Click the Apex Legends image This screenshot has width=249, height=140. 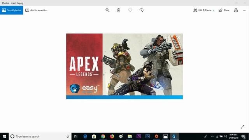click(x=124, y=66)
